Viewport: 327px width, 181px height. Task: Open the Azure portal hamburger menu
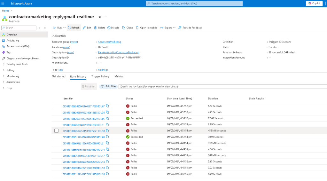click(x=3, y=4)
